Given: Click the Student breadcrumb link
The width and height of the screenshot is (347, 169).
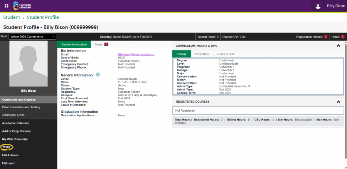Looking at the screenshot, I should point(12,17).
